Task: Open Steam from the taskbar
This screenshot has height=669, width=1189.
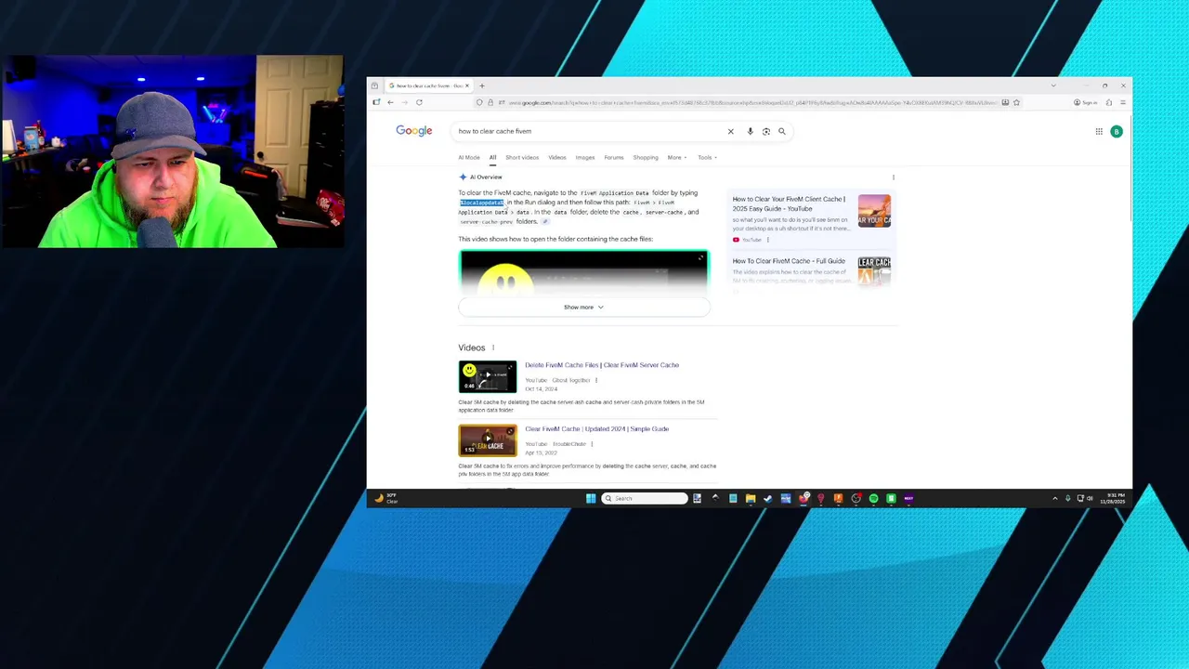Action: pyautogui.click(x=767, y=498)
